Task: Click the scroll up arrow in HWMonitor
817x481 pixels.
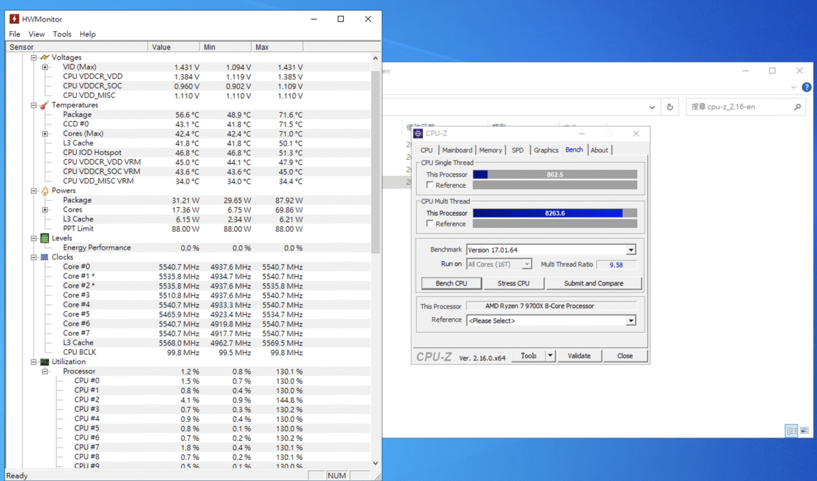Action: pyautogui.click(x=375, y=59)
